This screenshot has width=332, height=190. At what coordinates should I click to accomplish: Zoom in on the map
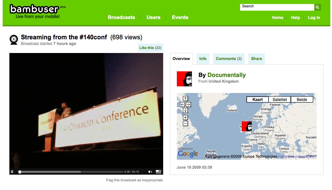pyautogui.click(x=186, y=117)
